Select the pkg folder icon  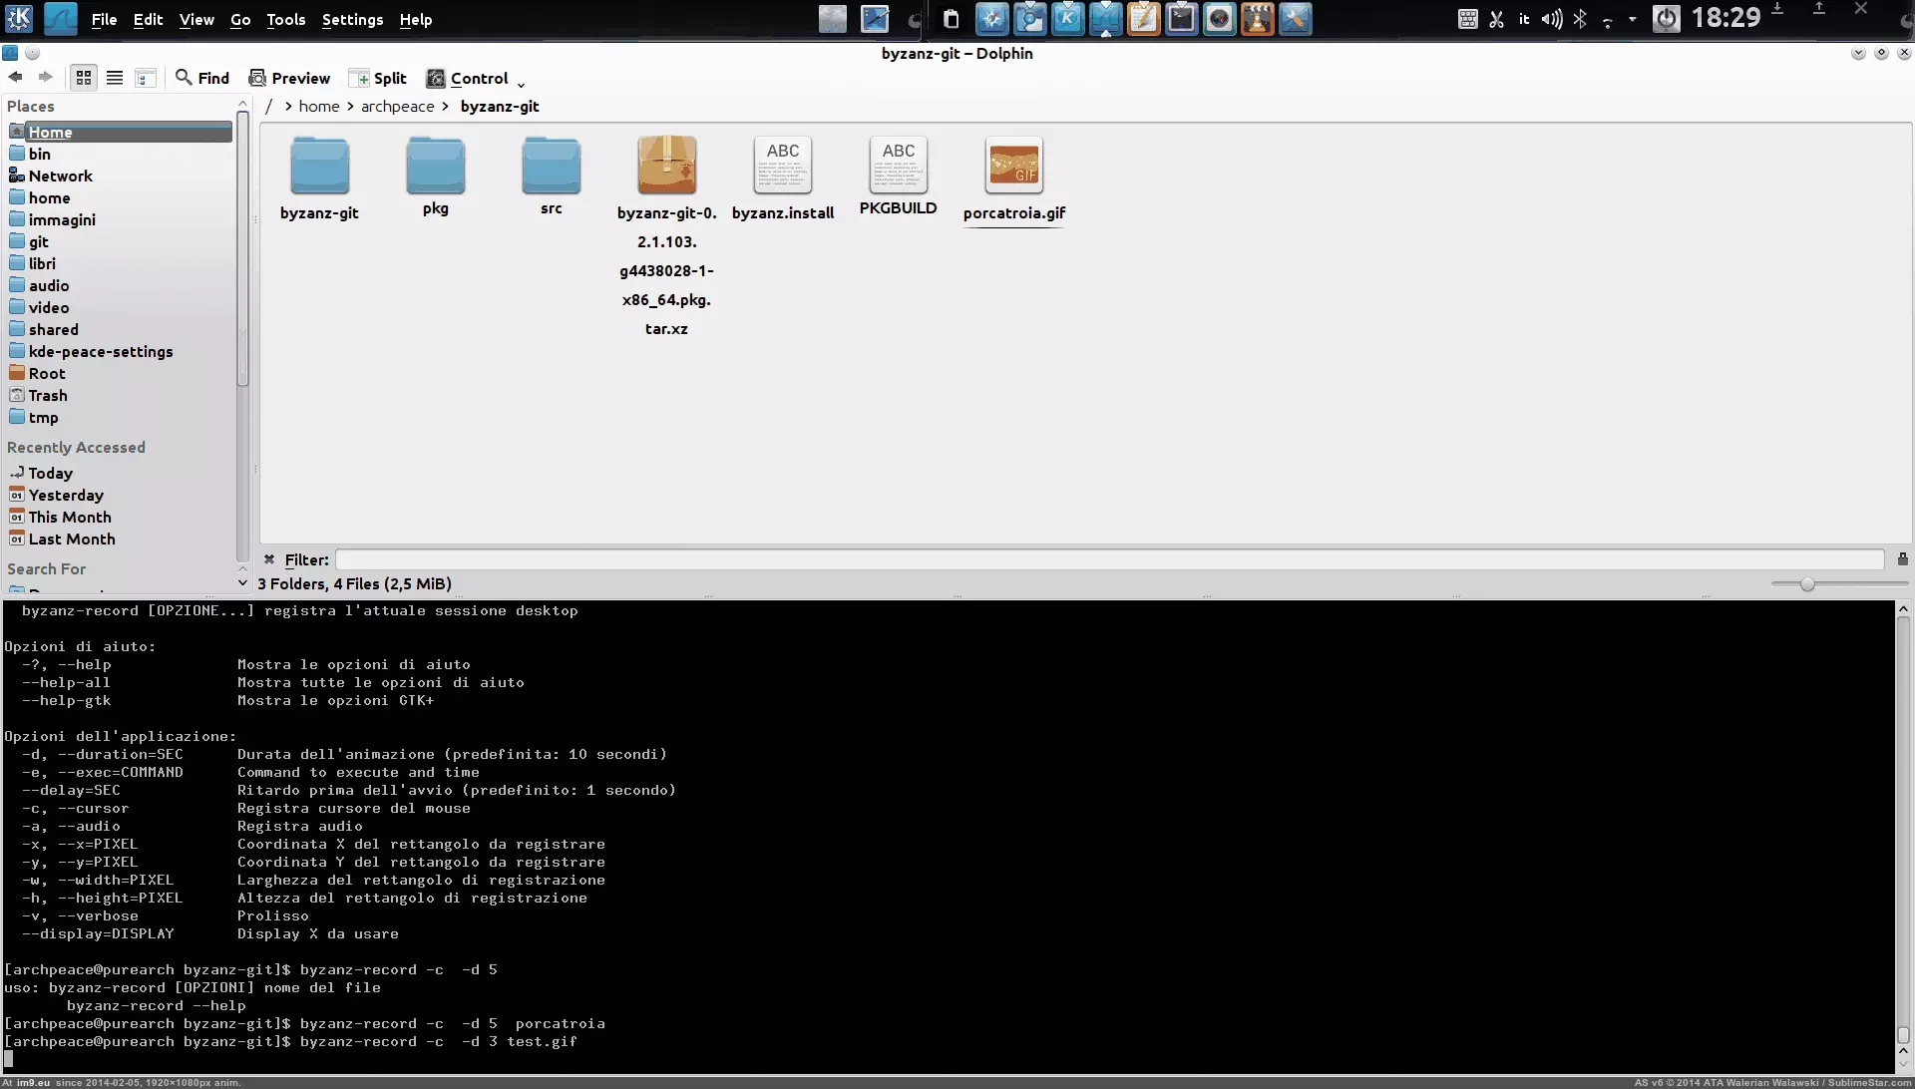pyautogui.click(x=435, y=166)
